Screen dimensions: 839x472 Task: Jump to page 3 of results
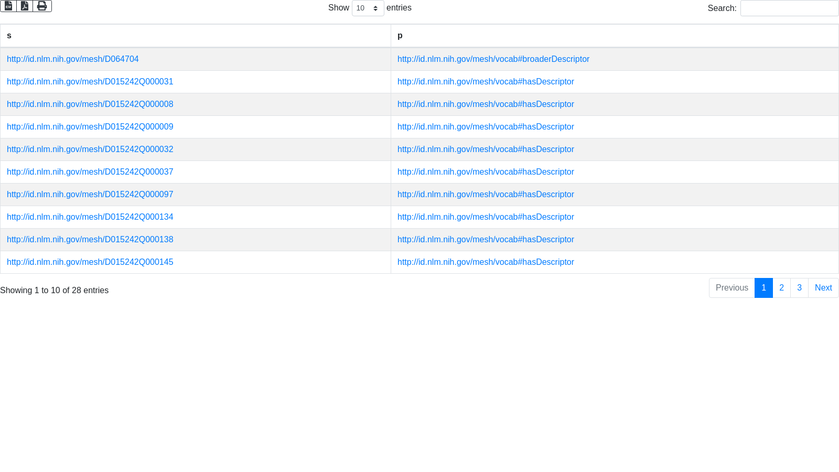coord(799,288)
